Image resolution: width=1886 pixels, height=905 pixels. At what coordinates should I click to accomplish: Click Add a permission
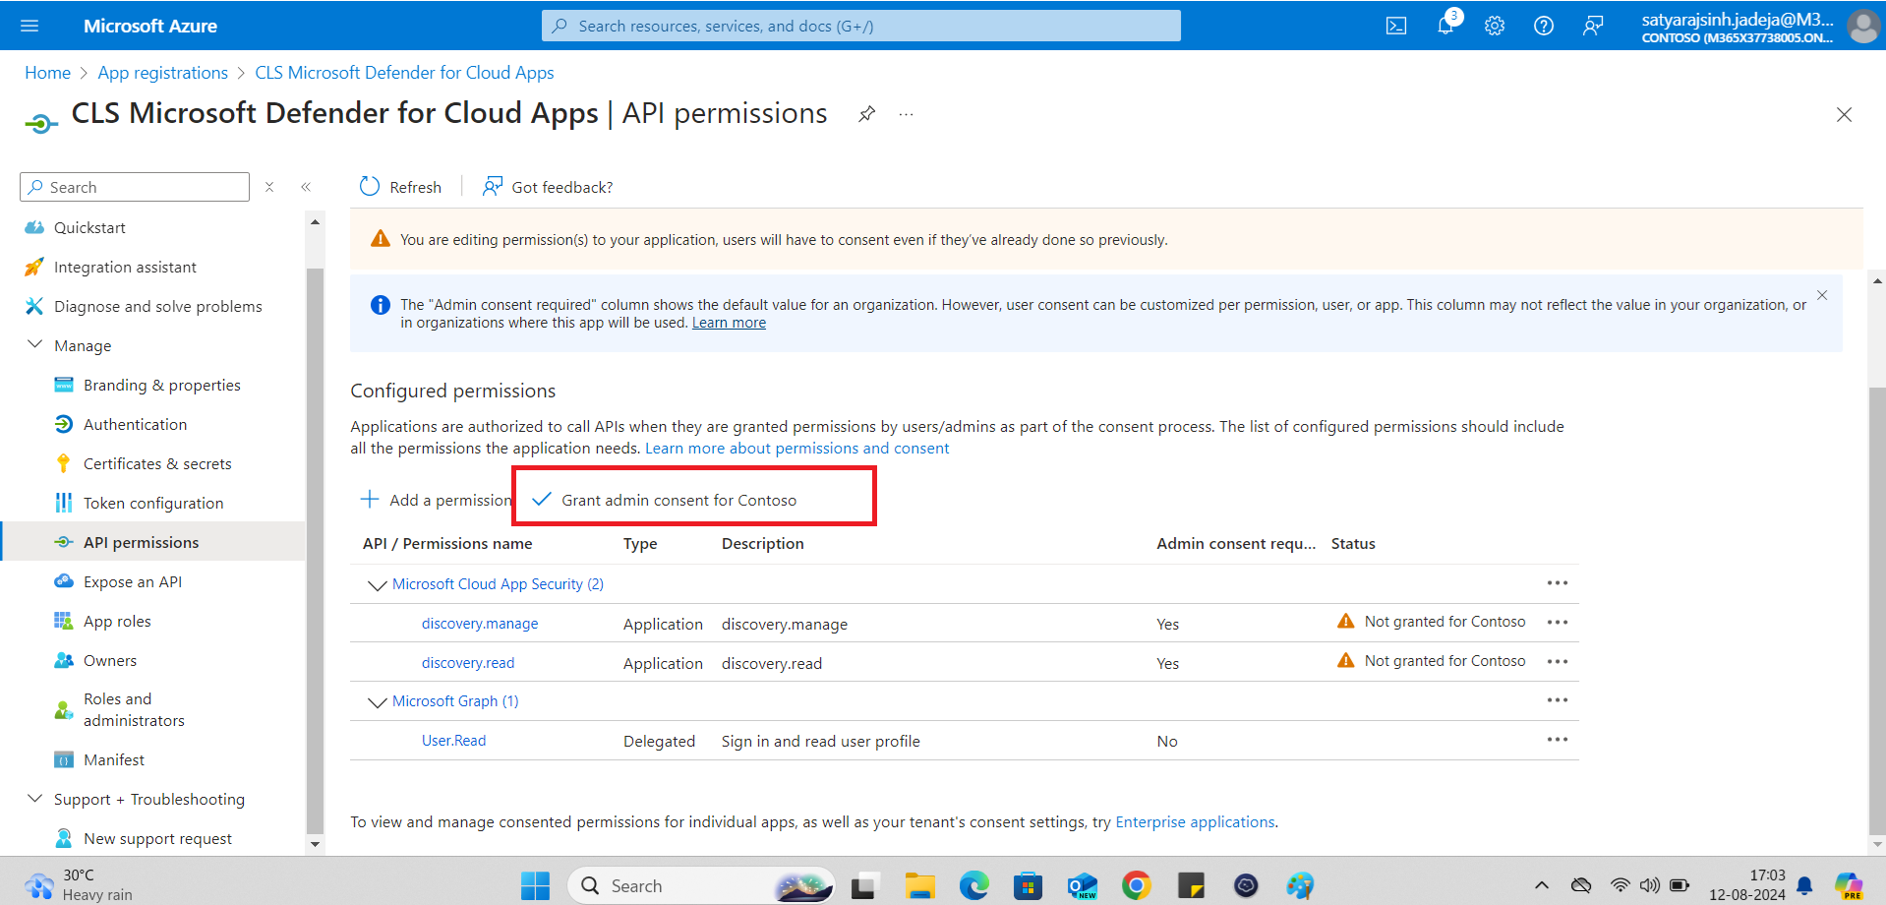tap(437, 500)
